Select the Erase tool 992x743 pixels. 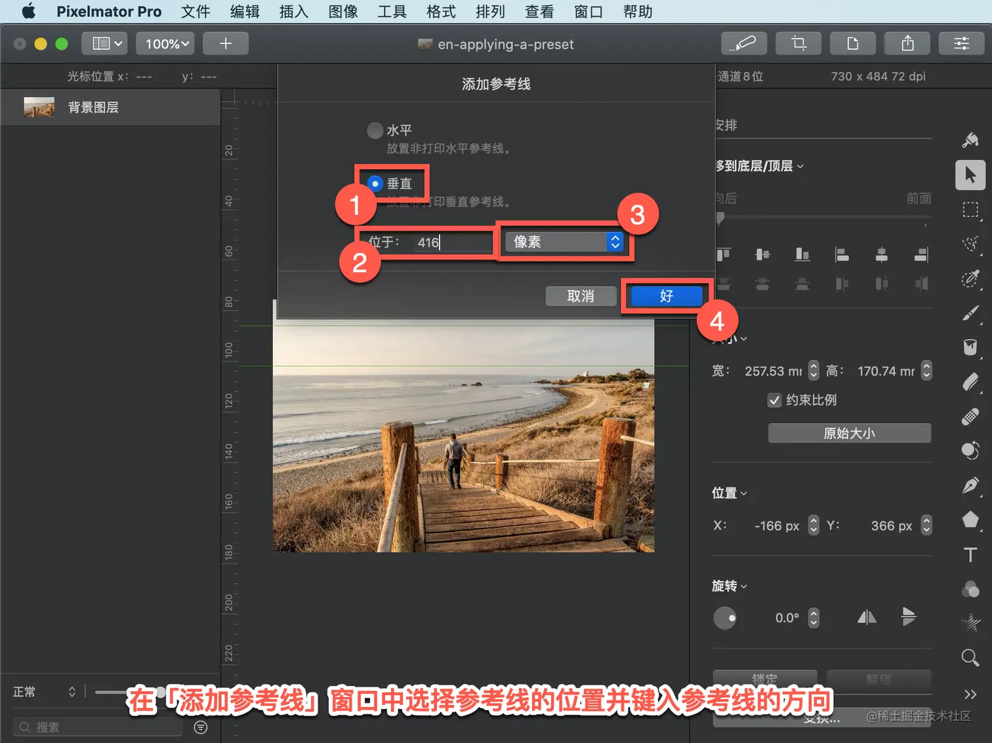[970, 382]
